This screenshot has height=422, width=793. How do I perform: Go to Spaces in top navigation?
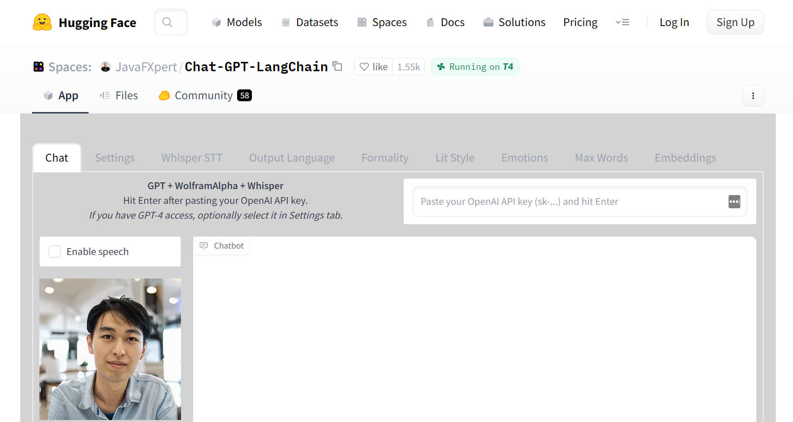click(x=382, y=22)
